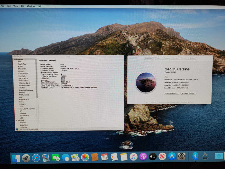Screen dimensions: 225x169
Task: Open the File menu
Action: coord(3,6)
